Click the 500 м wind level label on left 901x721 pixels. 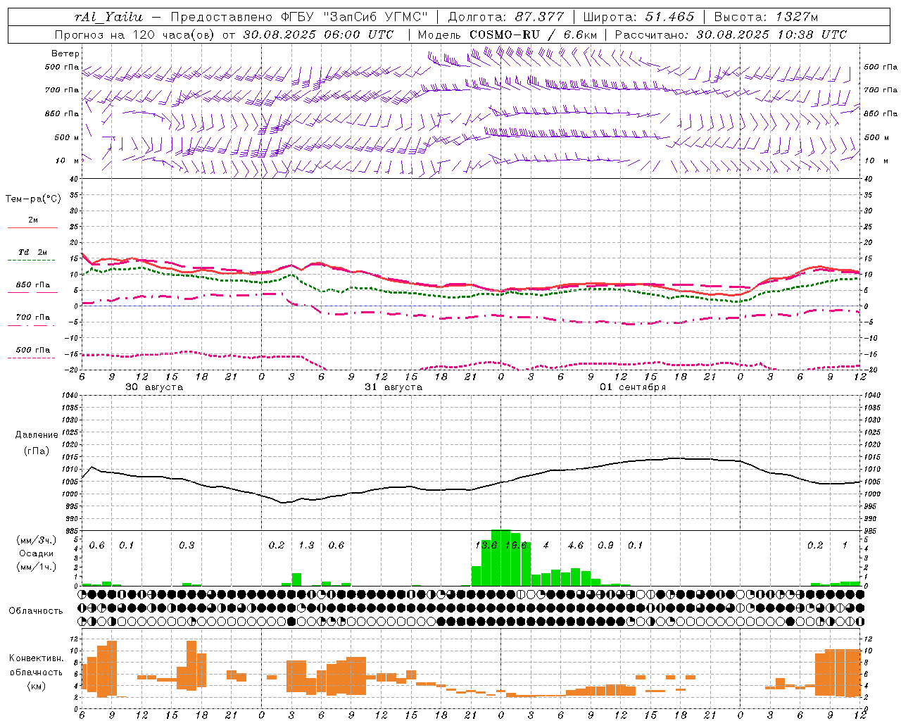[67, 137]
